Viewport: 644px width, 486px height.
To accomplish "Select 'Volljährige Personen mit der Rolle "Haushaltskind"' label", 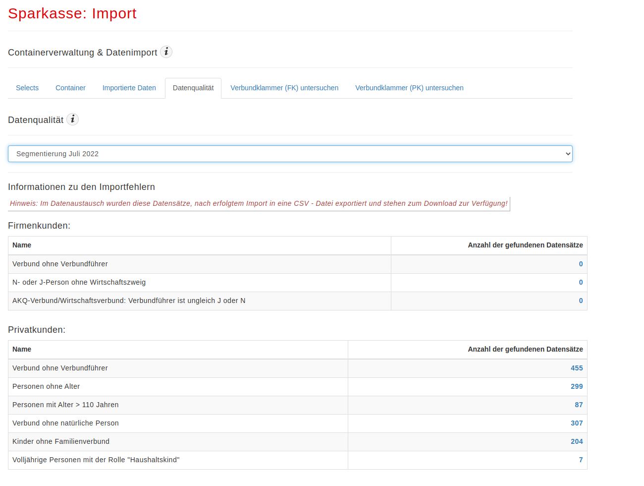I will point(96,460).
